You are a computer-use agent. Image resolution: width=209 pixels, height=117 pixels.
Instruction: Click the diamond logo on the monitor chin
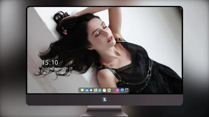(104, 100)
